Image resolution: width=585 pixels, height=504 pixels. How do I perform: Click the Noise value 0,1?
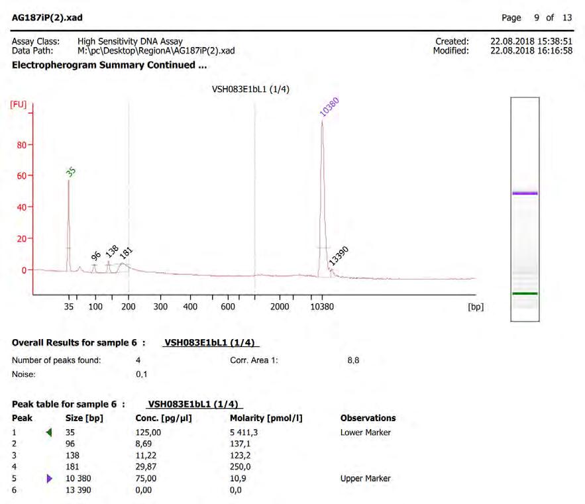click(x=141, y=374)
